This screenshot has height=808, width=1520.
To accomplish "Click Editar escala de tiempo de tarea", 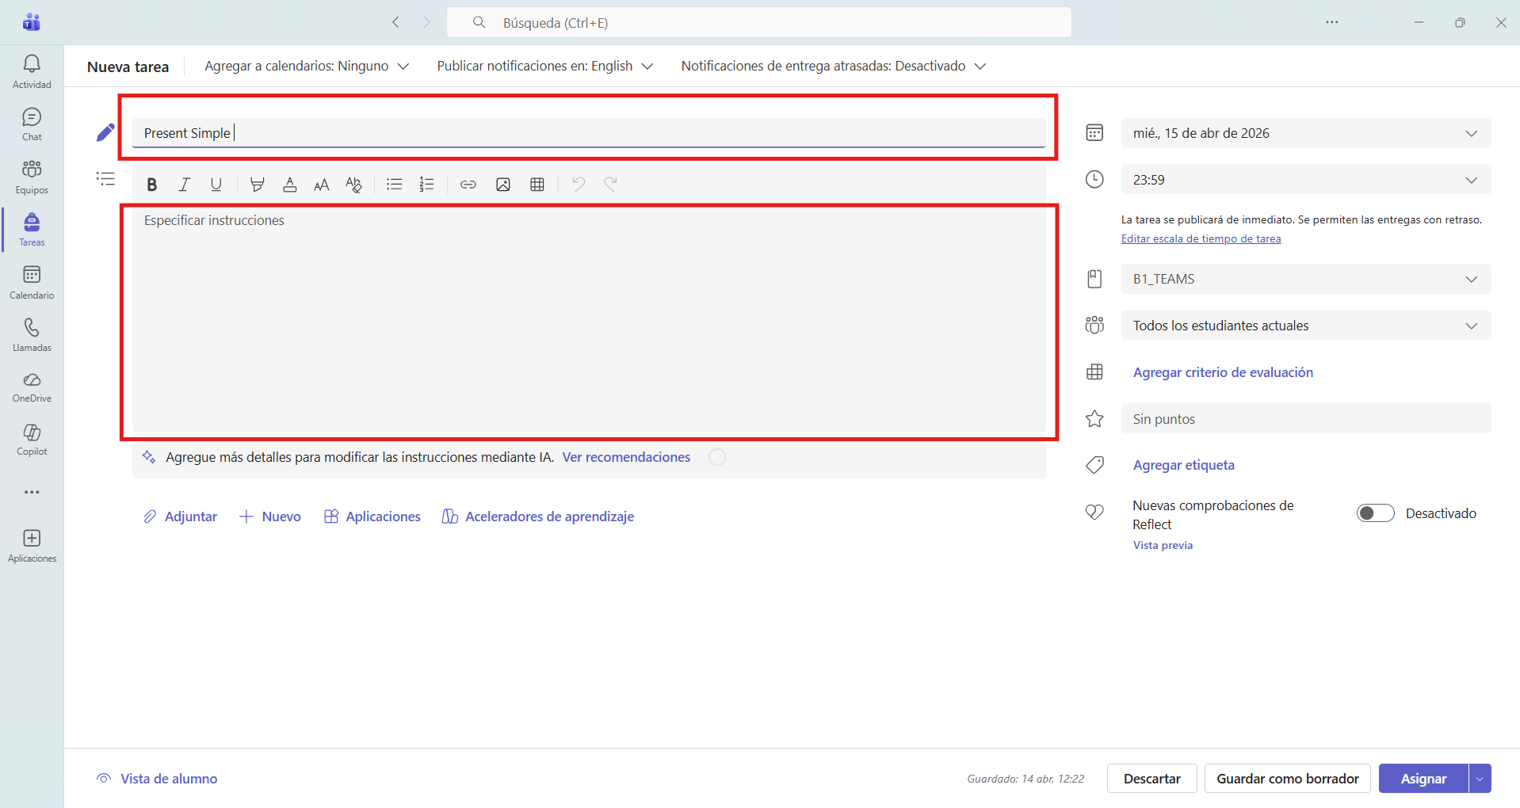I will (x=1201, y=238).
